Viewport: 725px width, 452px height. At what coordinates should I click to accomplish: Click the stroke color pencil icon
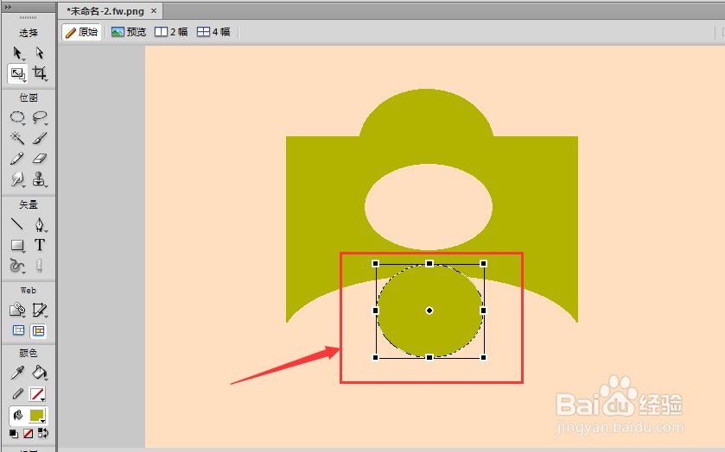tap(17, 394)
